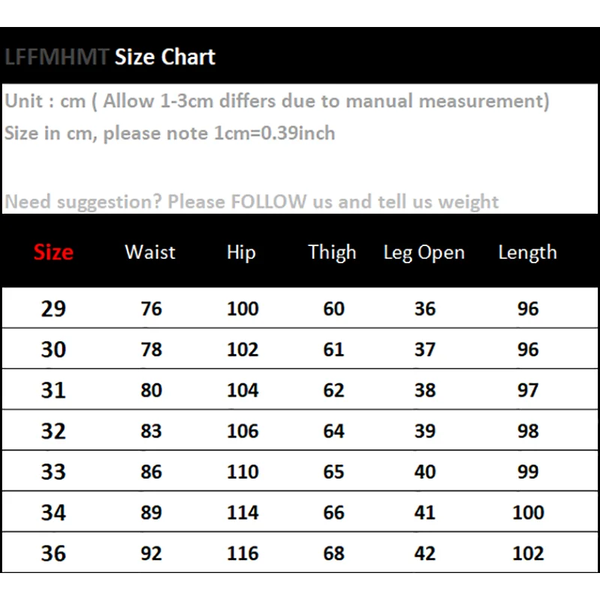Click waist value 92 for size 36
Image resolution: width=600 pixels, height=600 pixels.
tap(151, 553)
